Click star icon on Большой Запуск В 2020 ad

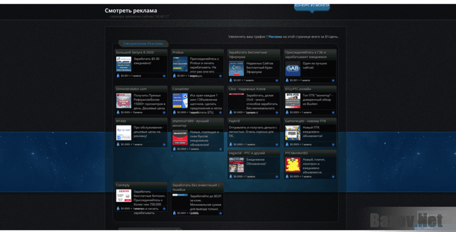tap(164, 80)
